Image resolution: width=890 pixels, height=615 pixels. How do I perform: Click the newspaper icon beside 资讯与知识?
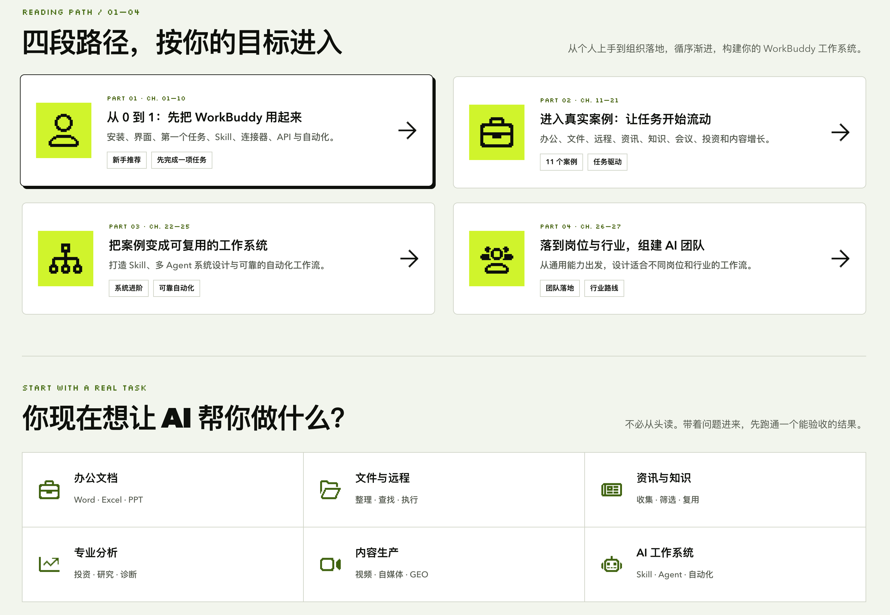(612, 490)
